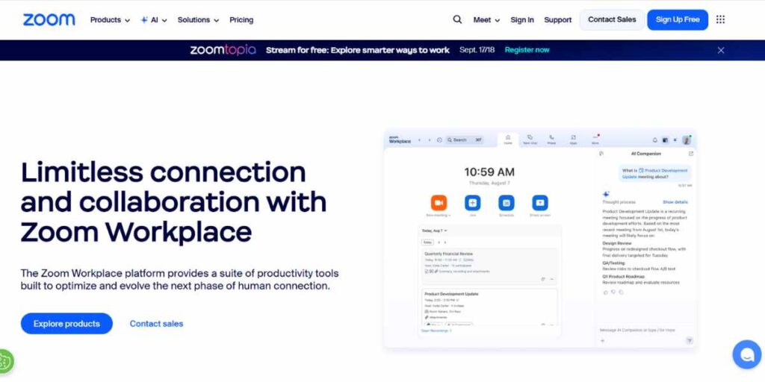The width and height of the screenshot is (765, 382).
Task: Click the blue Join plus icon
Action: click(472, 203)
